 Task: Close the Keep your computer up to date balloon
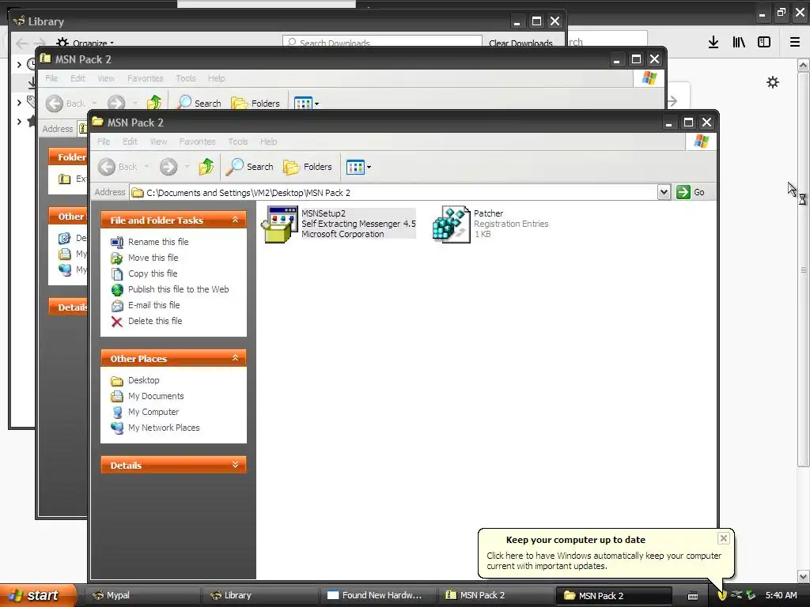723,538
